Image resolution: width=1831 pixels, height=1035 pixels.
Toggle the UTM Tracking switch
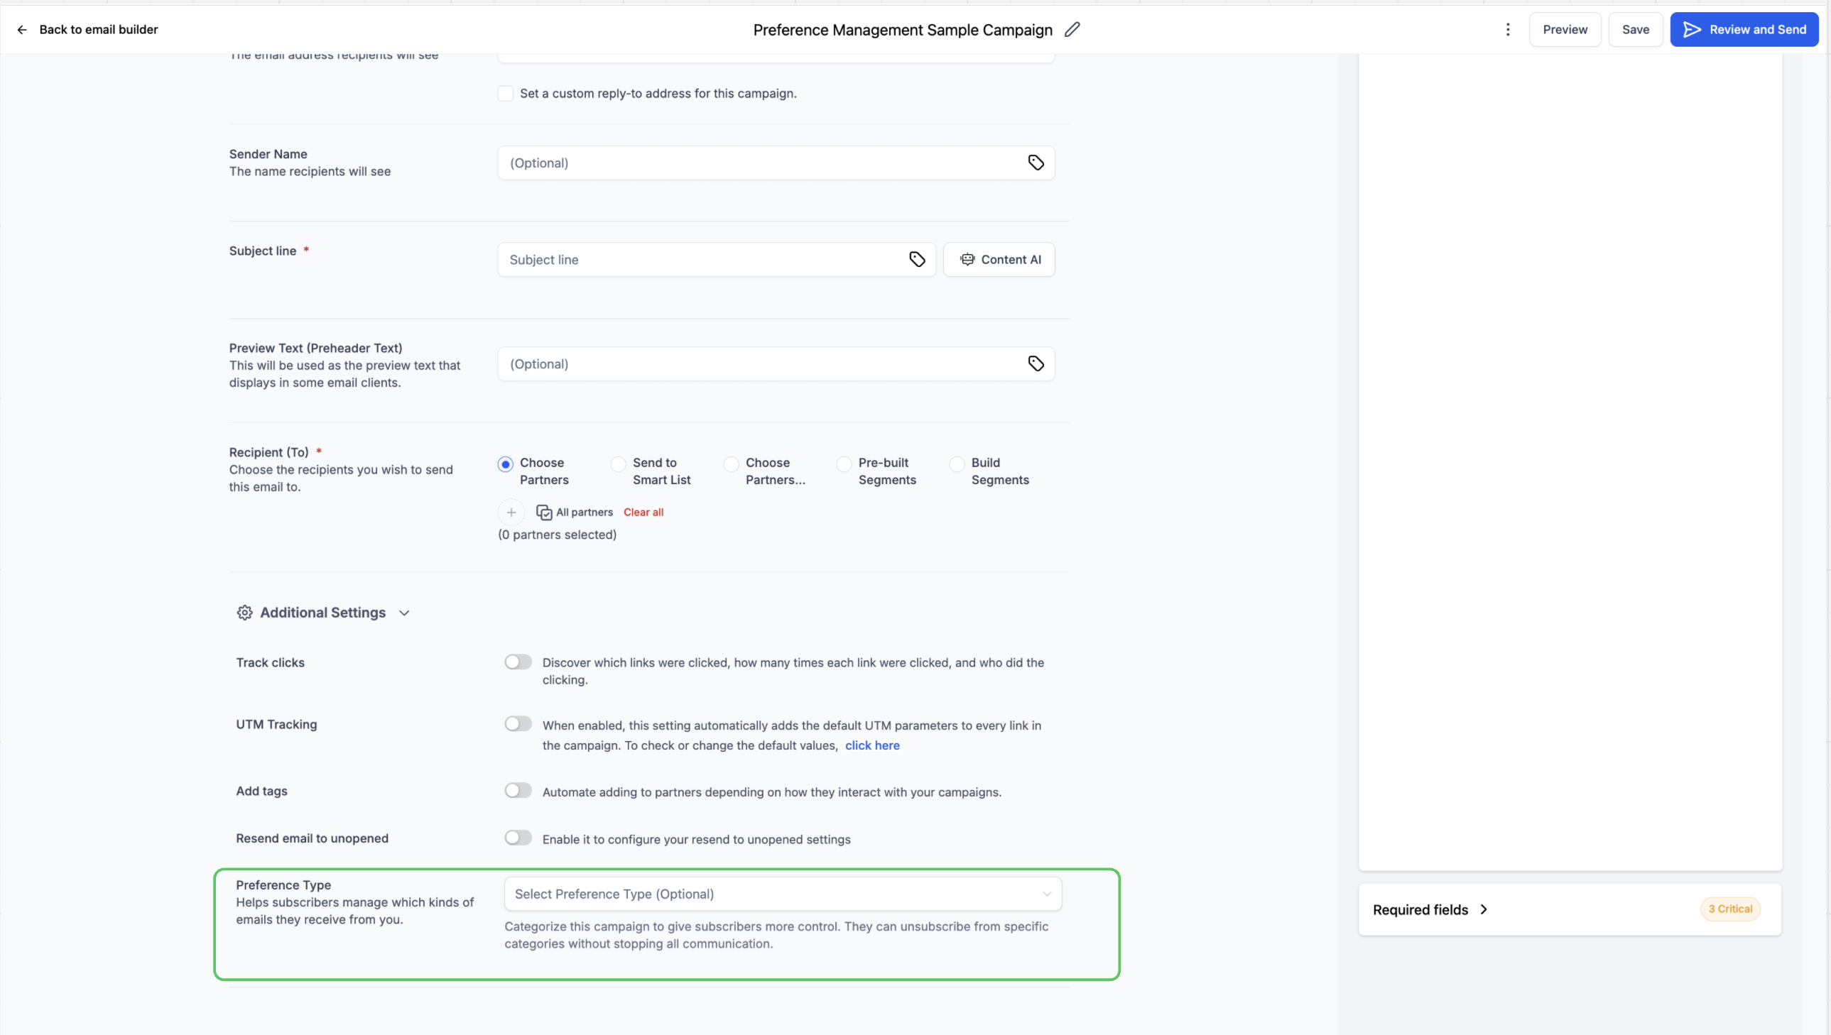518,723
